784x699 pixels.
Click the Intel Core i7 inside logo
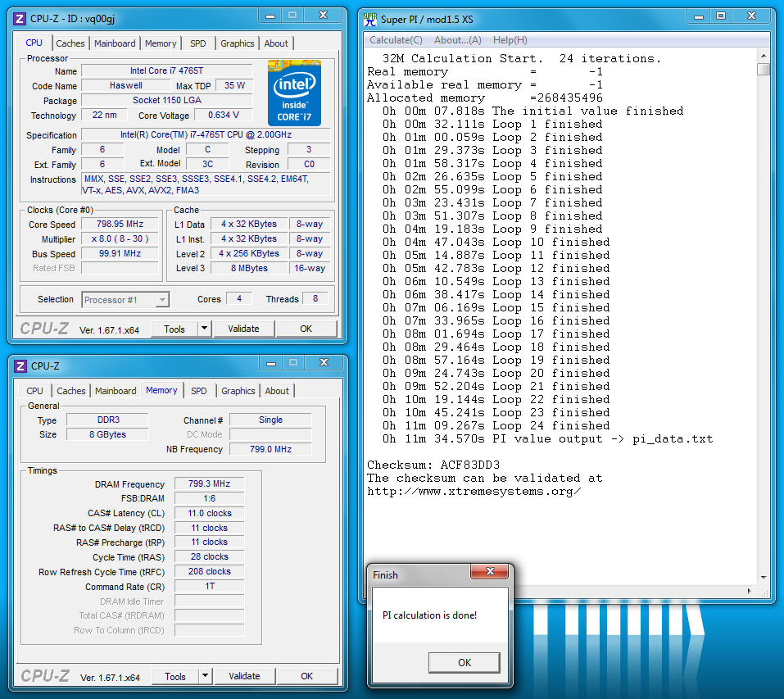pos(294,93)
